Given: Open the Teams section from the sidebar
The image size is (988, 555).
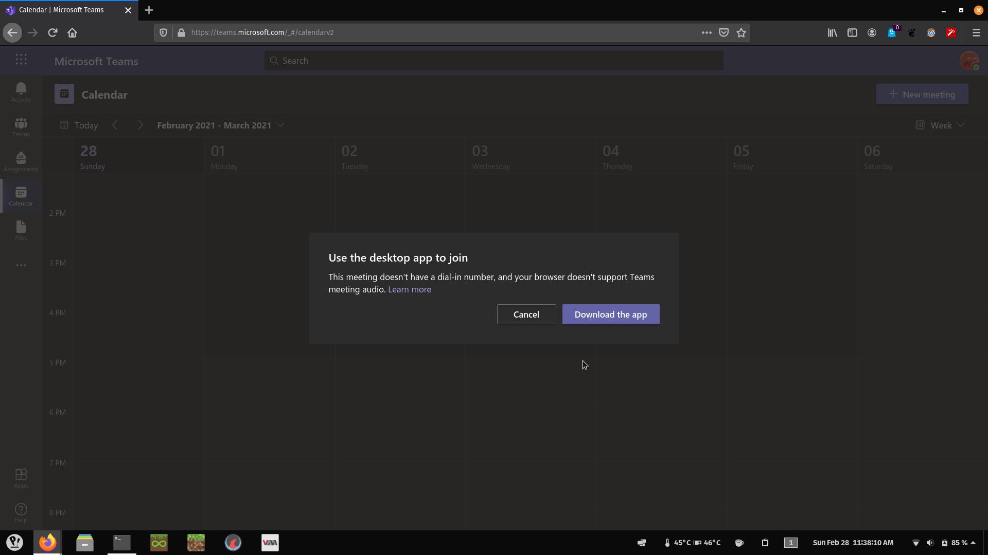Looking at the screenshot, I should click(21, 127).
